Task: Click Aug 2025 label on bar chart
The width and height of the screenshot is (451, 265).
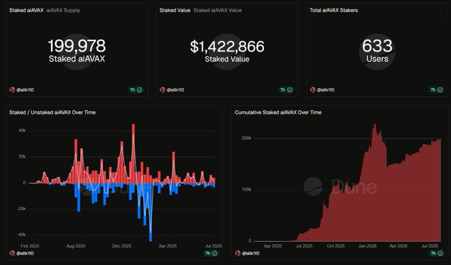Action: tap(76, 246)
